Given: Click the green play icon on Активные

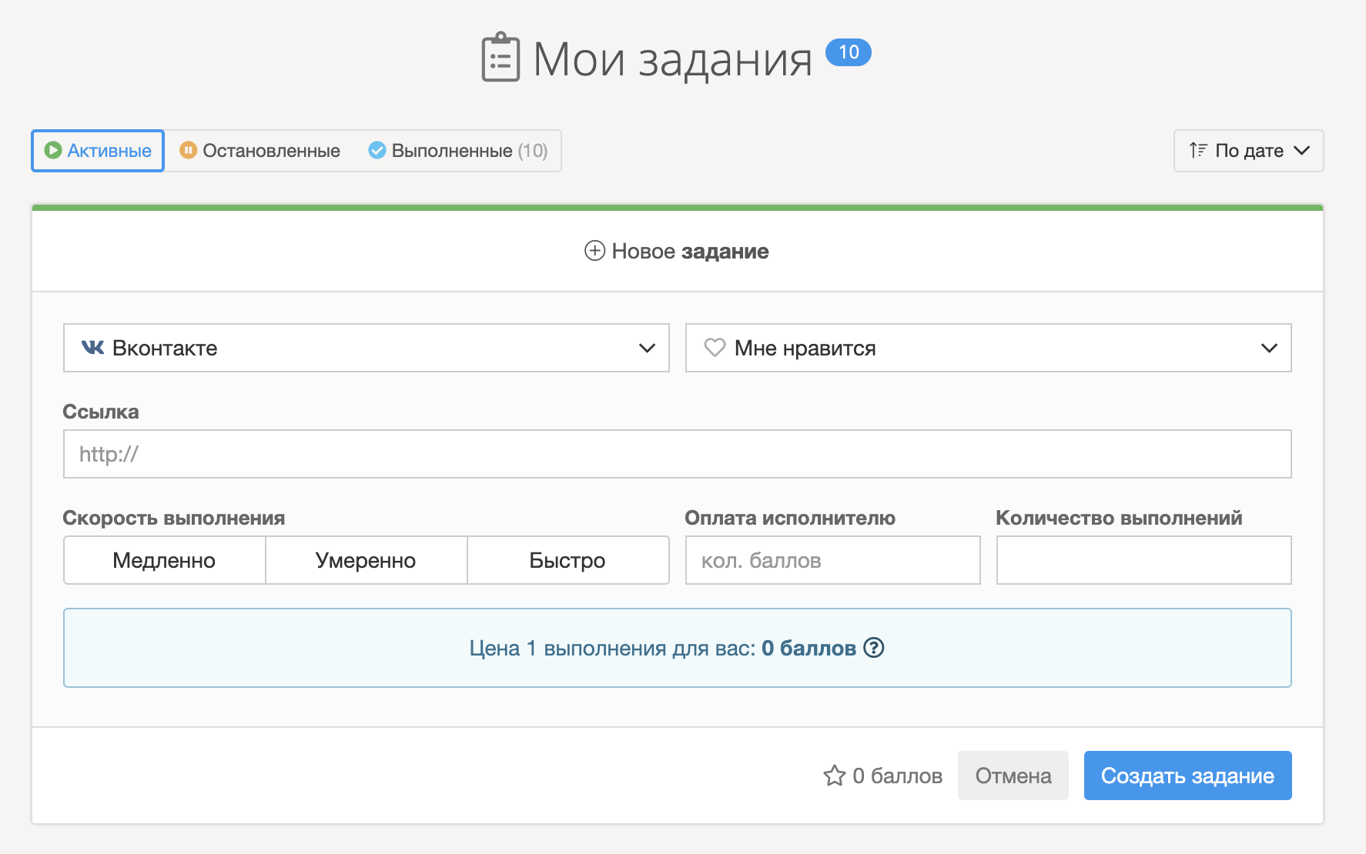Looking at the screenshot, I should [53, 150].
